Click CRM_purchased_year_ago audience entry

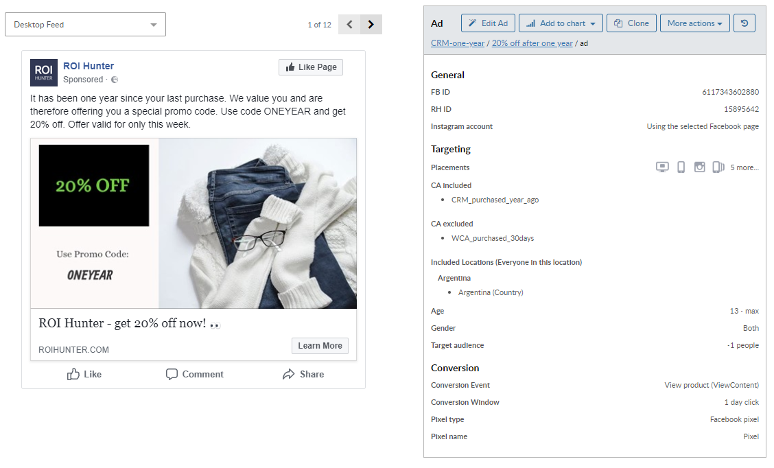click(495, 200)
